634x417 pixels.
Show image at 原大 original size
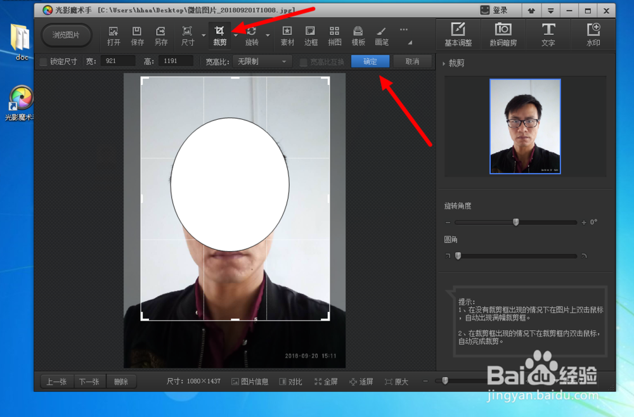(x=397, y=382)
